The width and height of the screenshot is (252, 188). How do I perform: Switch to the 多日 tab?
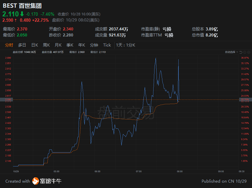coord(22,45)
